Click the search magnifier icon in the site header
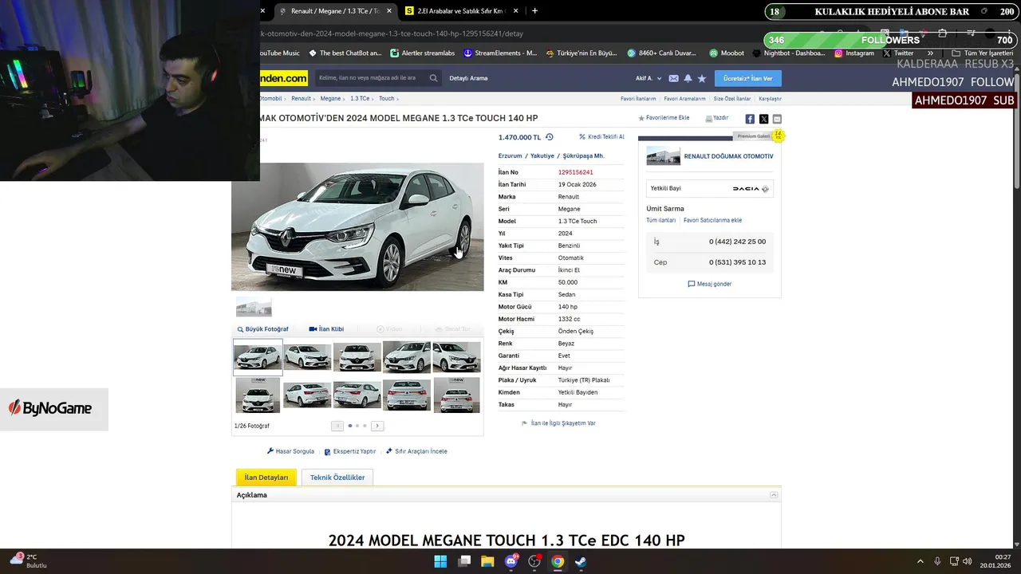This screenshot has width=1021, height=574. coord(433,78)
